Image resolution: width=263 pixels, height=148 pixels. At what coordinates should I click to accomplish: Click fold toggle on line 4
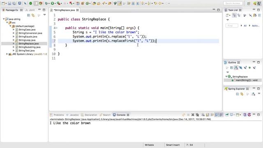click(x=57, y=28)
